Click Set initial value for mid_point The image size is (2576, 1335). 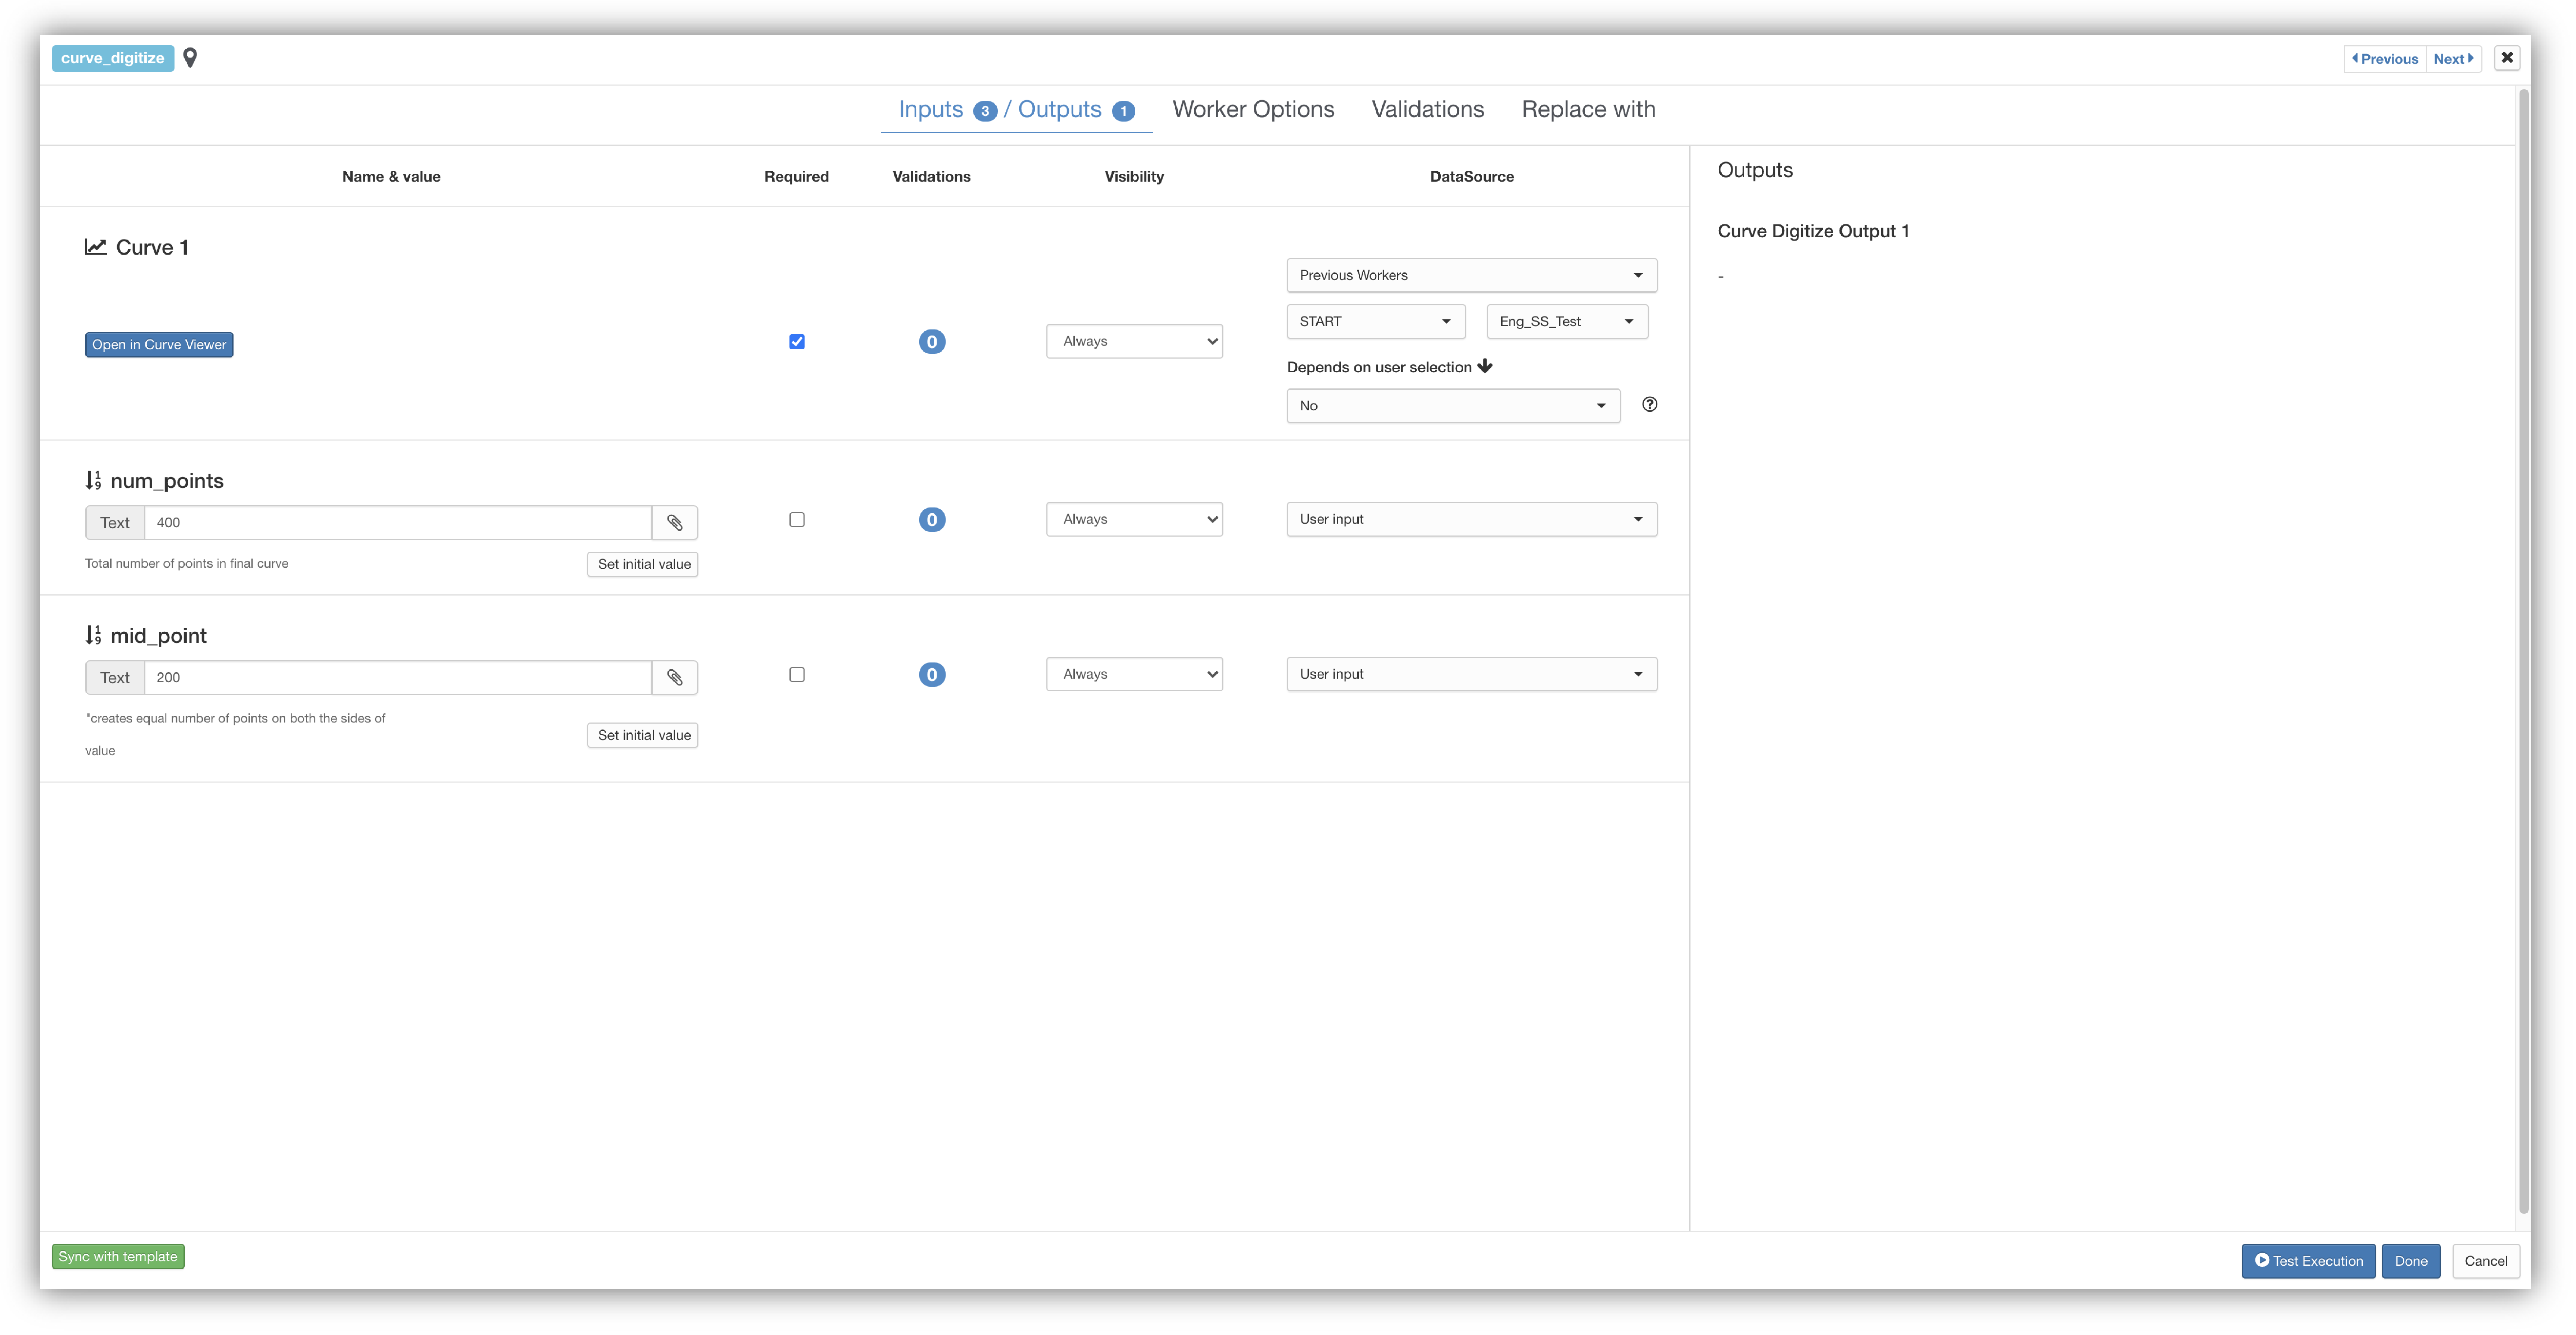(x=643, y=735)
